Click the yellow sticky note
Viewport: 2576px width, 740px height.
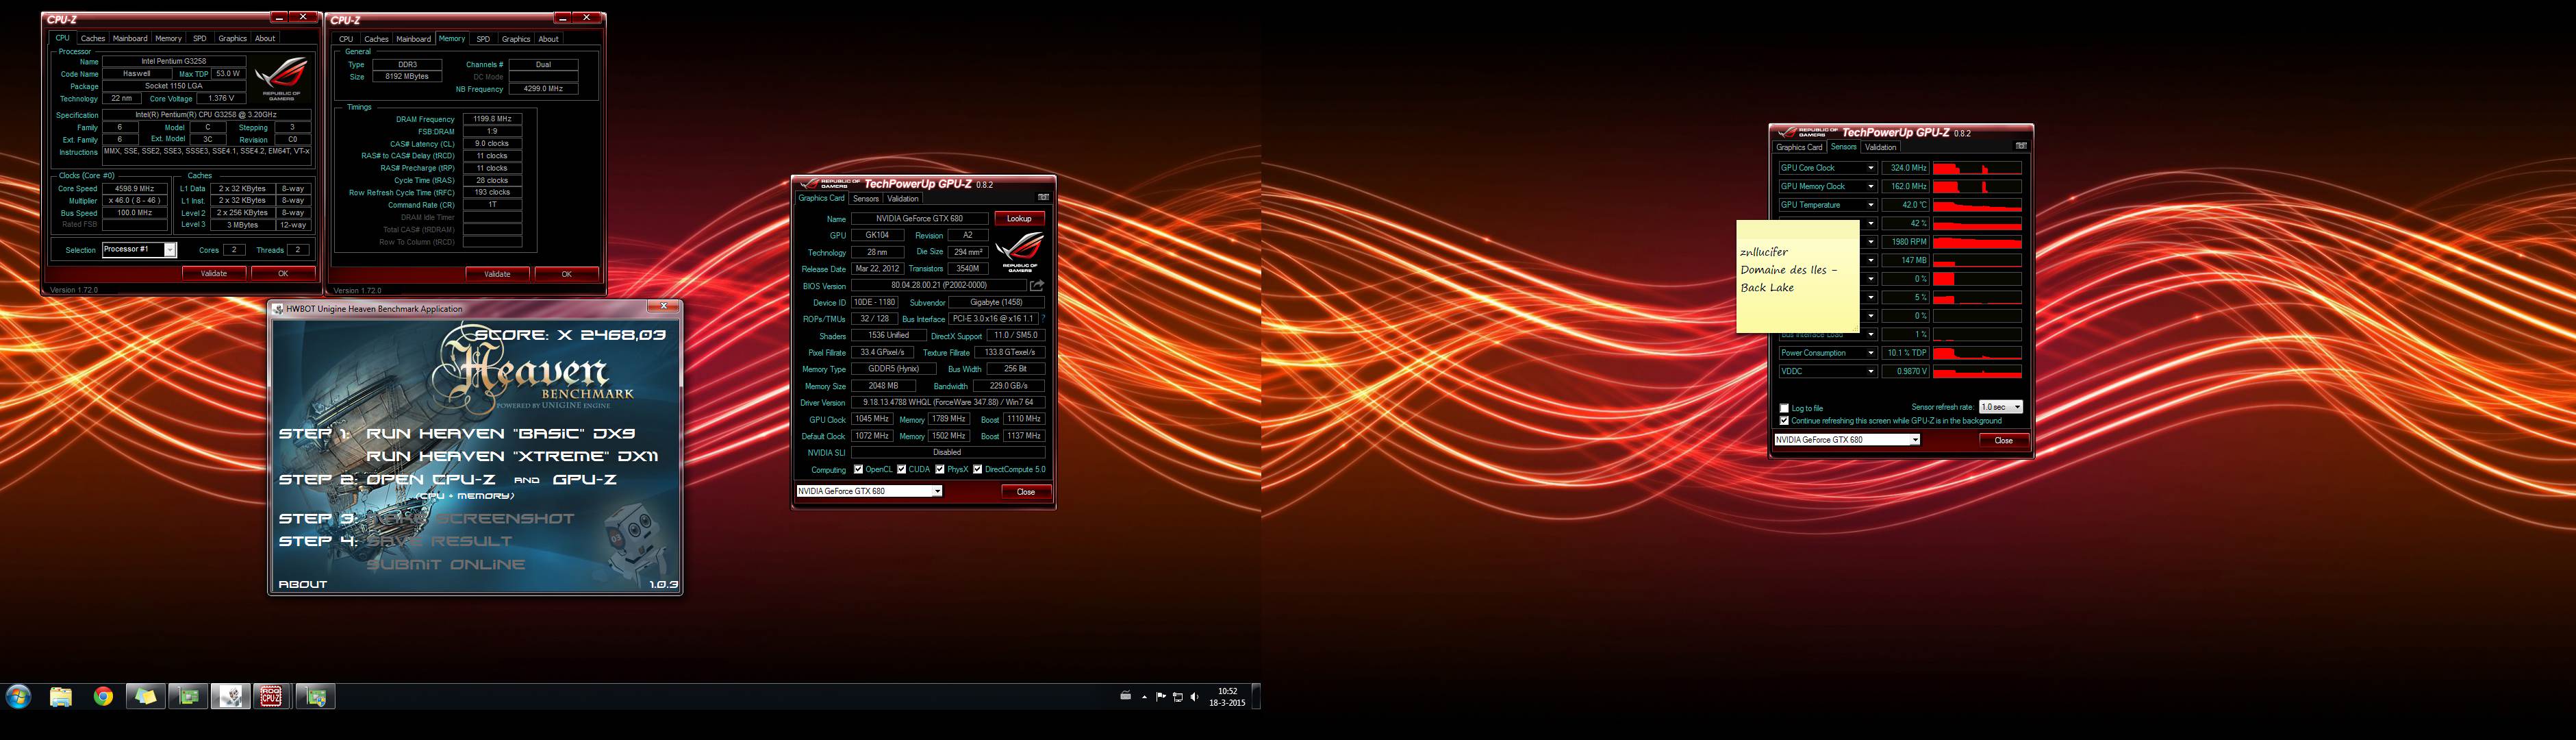[1798, 276]
